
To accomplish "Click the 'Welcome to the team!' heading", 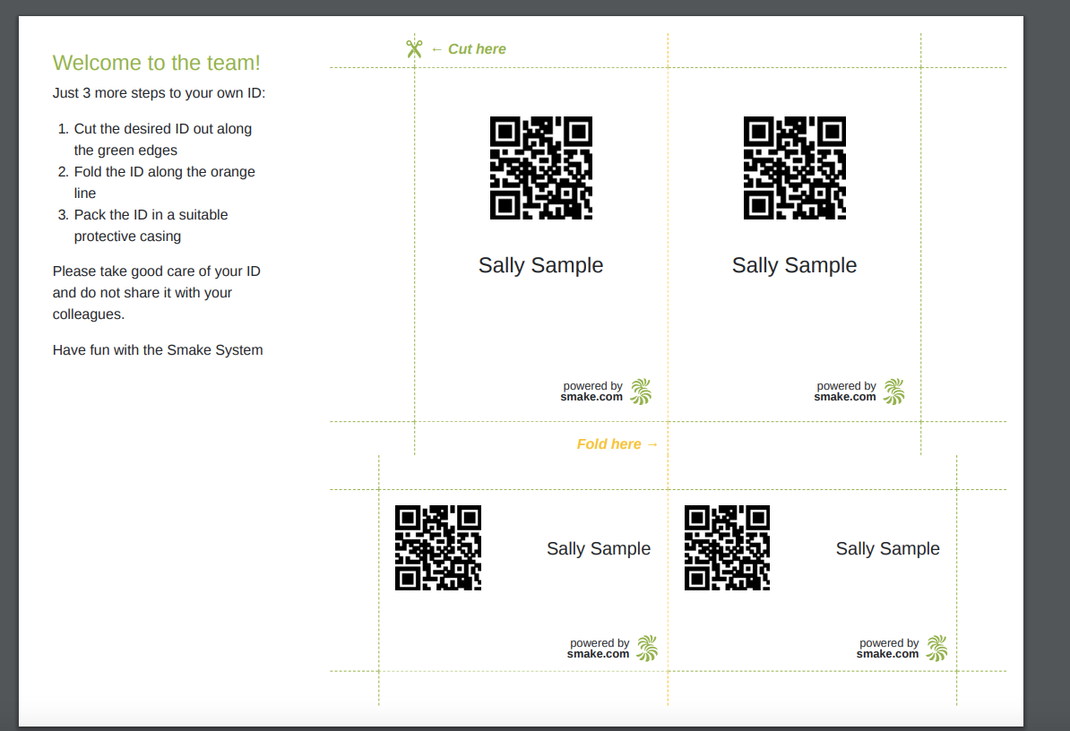I will 156,63.
